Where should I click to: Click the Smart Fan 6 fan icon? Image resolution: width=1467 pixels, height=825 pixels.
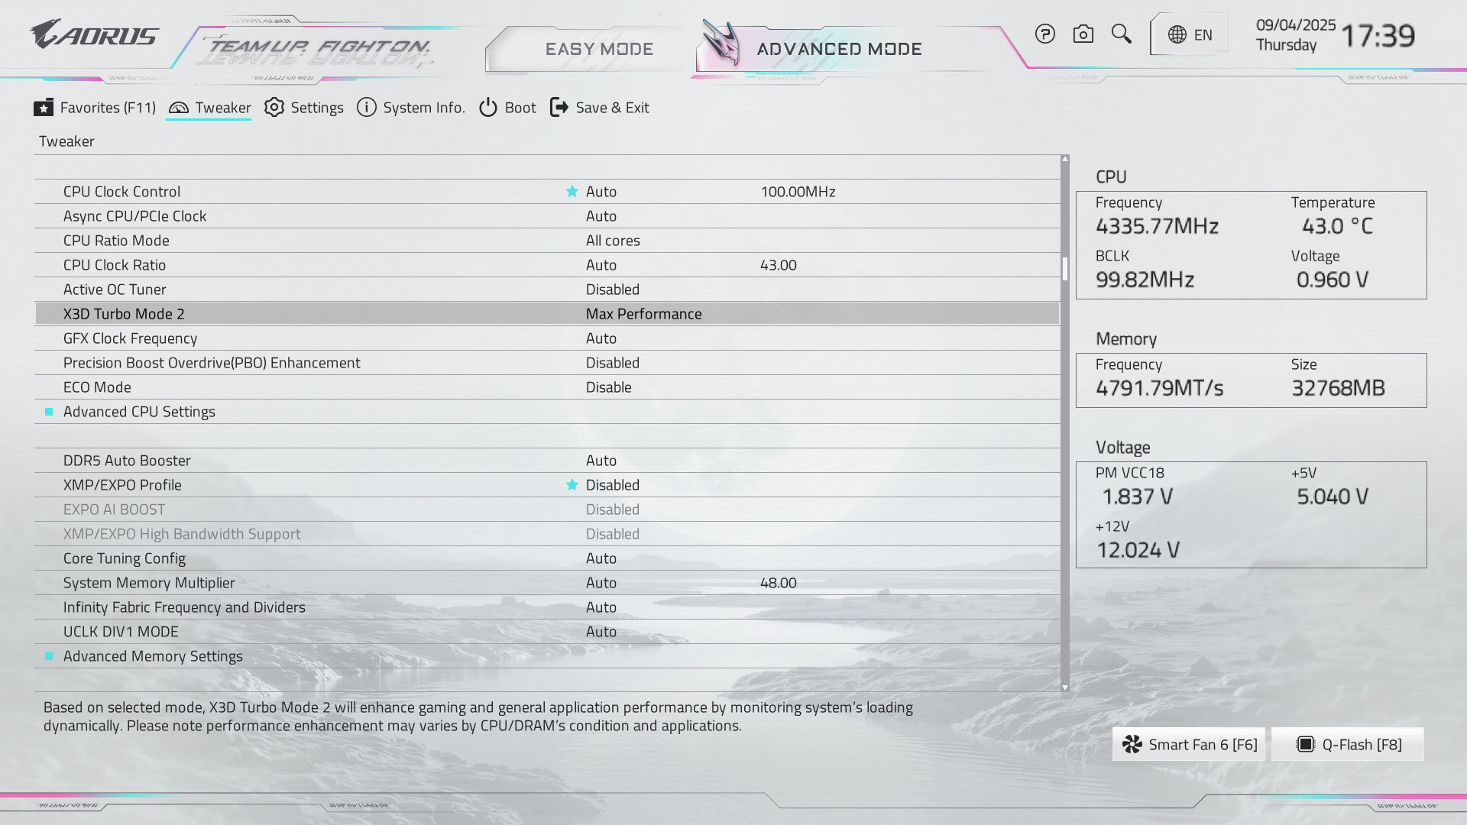1132,745
